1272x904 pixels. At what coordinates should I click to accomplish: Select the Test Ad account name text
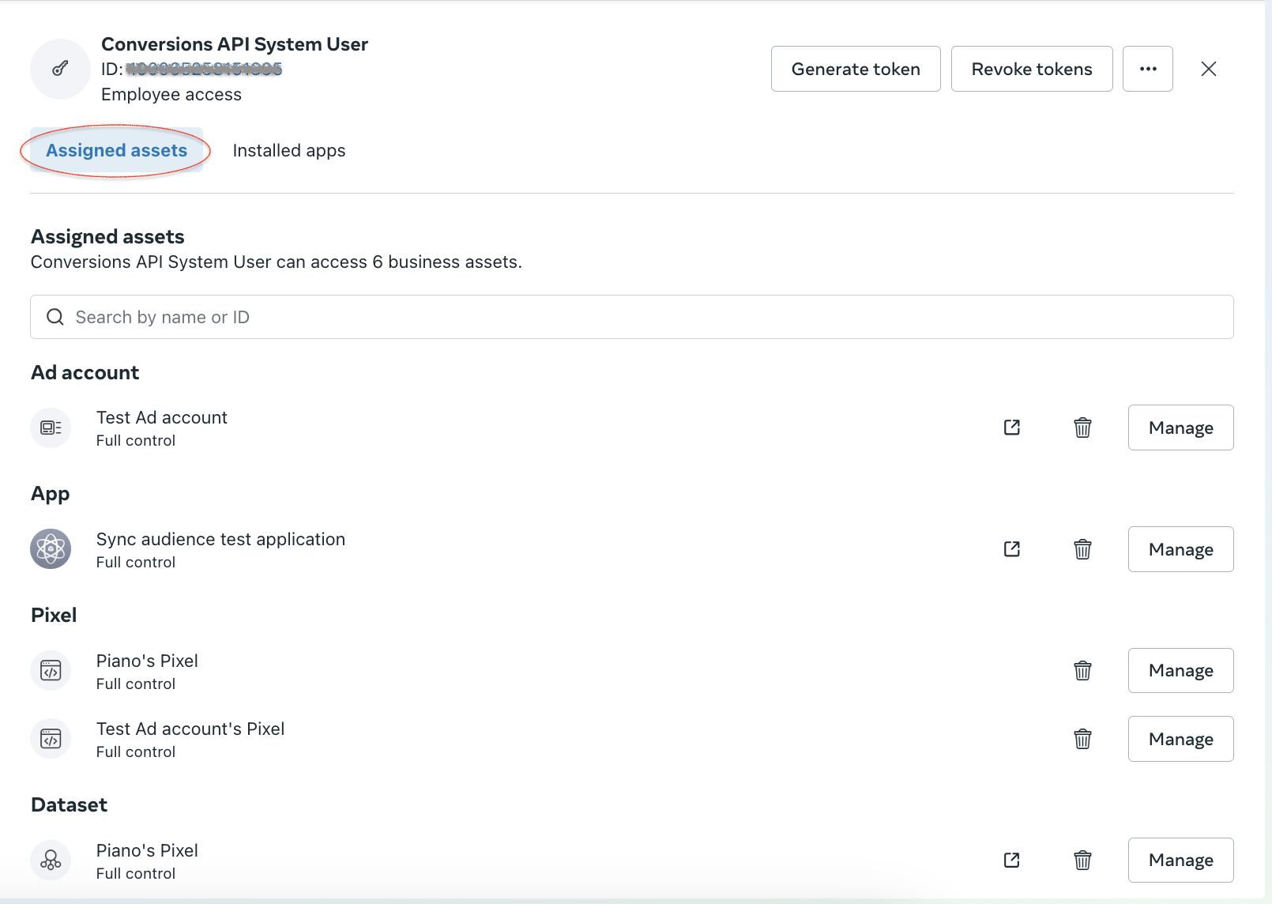click(x=162, y=417)
